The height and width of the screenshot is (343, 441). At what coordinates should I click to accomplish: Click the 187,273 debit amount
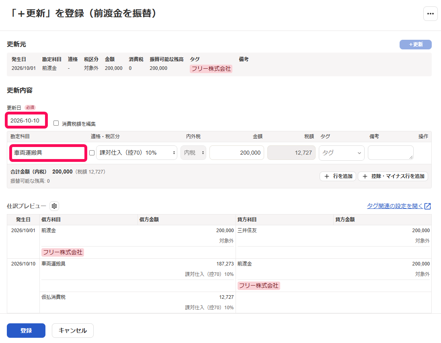coord(225,264)
